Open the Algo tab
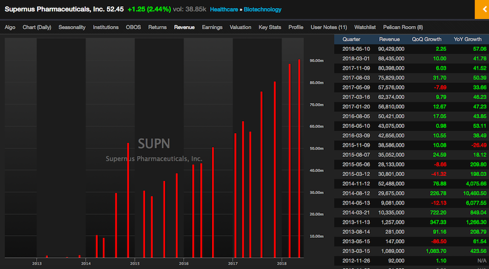 click(x=10, y=27)
